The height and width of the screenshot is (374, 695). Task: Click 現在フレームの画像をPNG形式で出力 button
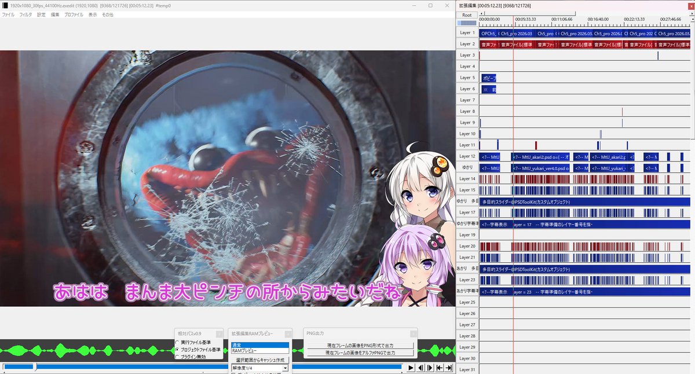tap(360, 345)
